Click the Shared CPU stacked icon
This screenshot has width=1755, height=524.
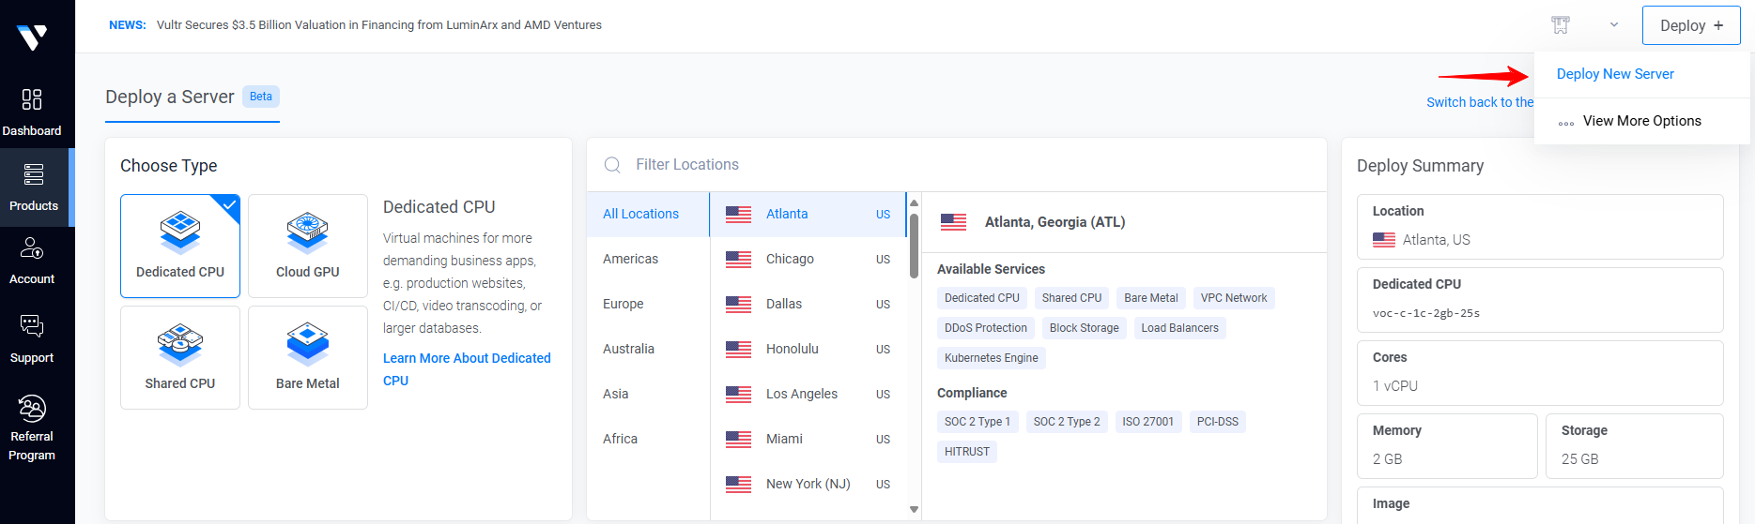[x=180, y=343]
